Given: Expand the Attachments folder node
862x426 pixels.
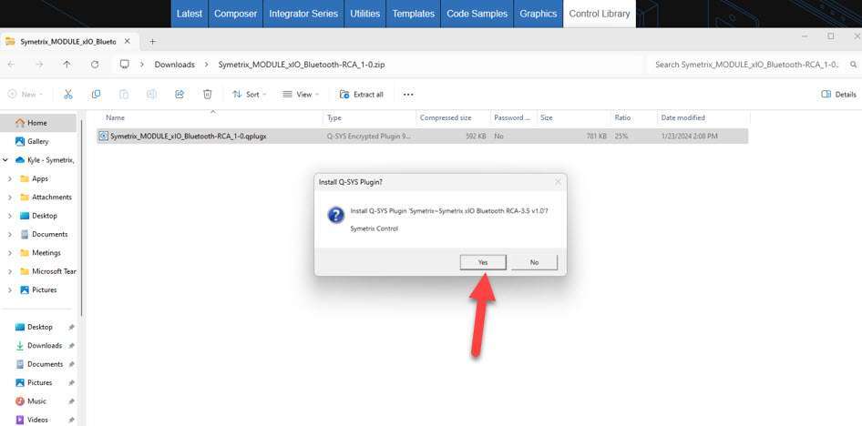Looking at the screenshot, I should point(10,198).
